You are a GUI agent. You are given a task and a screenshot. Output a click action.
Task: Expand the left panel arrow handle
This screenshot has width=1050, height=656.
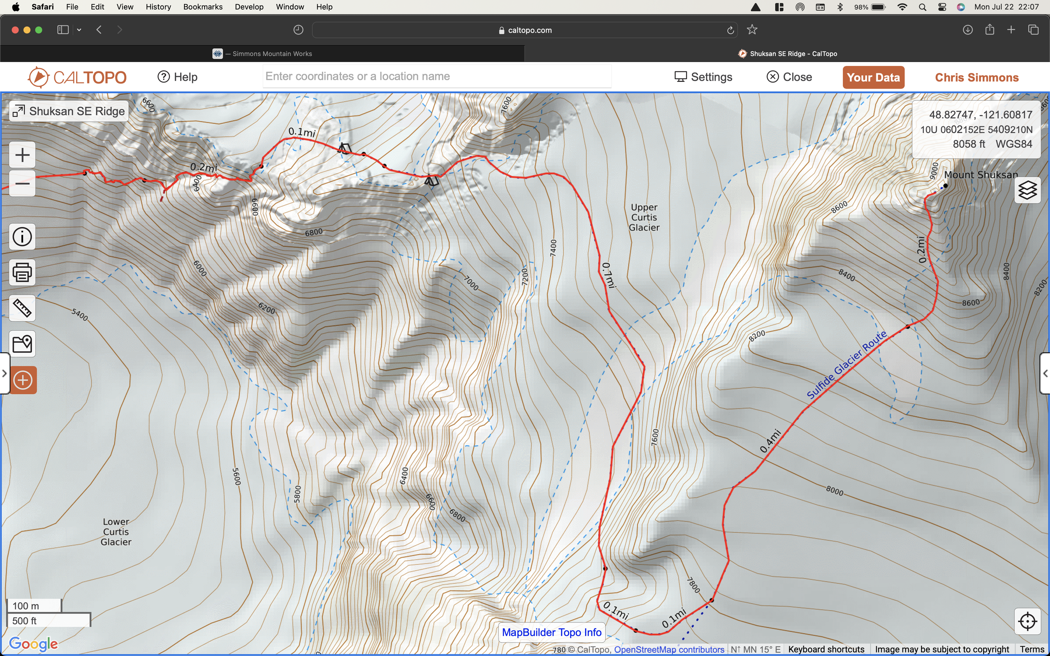[4, 374]
